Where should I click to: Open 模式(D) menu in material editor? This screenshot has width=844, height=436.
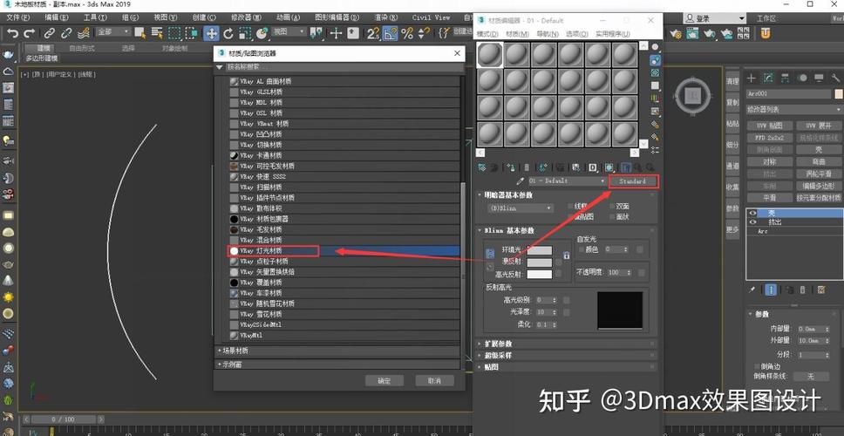tap(487, 34)
